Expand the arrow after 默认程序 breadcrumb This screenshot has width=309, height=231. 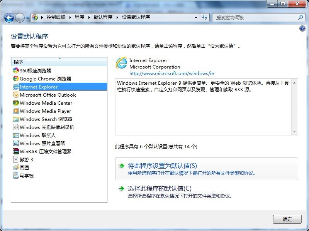(117, 17)
